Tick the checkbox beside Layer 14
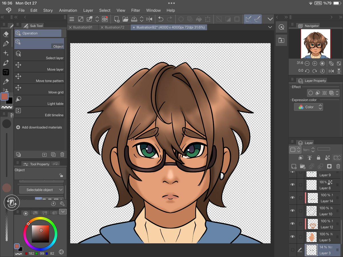Viewport: 343px width, 257px height. point(300,198)
